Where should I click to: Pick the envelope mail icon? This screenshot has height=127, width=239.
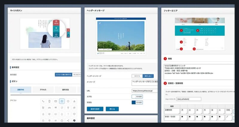tap(56, 101)
